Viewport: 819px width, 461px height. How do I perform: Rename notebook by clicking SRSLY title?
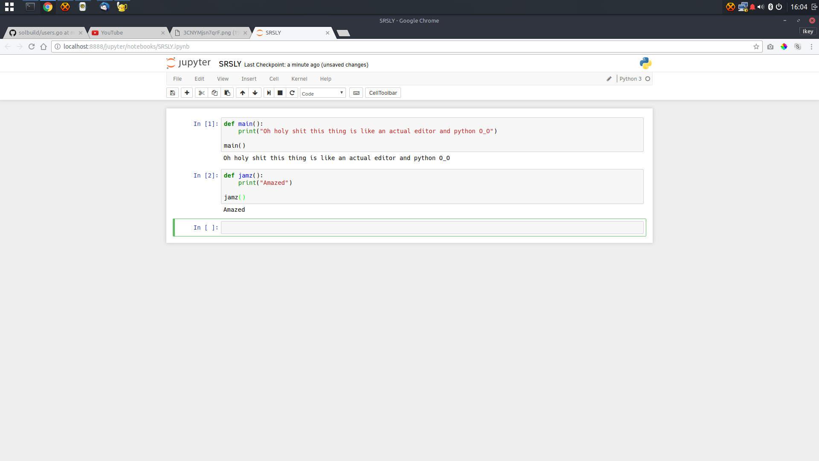click(x=230, y=64)
